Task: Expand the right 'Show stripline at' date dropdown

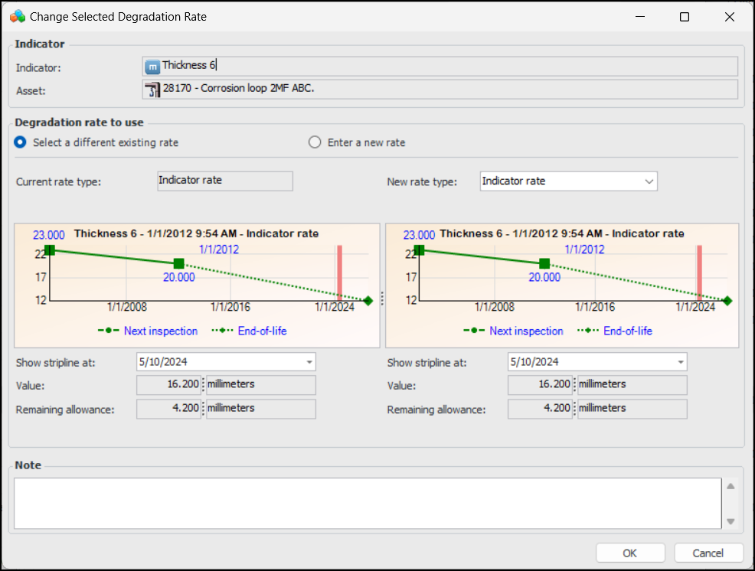Action: coord(681,362)
